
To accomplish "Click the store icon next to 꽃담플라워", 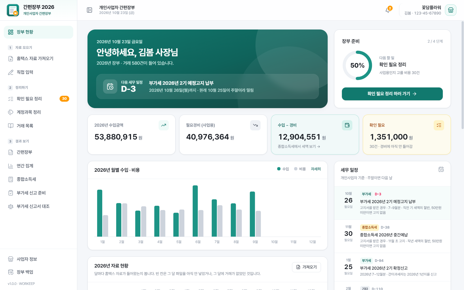I will [451, 10].
